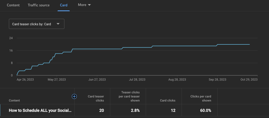
Task: Click chart line end at Oct 29, 2023
Action: tap(250, 44)
